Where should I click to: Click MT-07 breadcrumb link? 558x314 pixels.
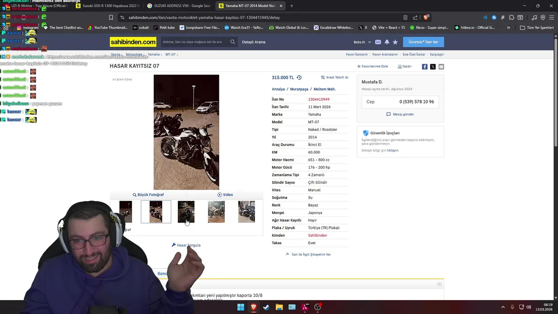click(170, 55)
